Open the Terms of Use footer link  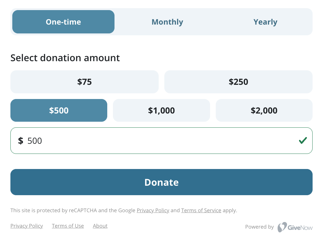click(68, 226)
